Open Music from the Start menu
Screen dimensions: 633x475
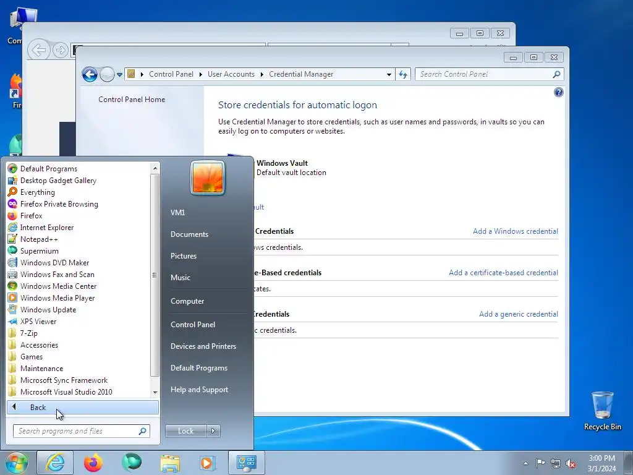(x=180, y=278)
